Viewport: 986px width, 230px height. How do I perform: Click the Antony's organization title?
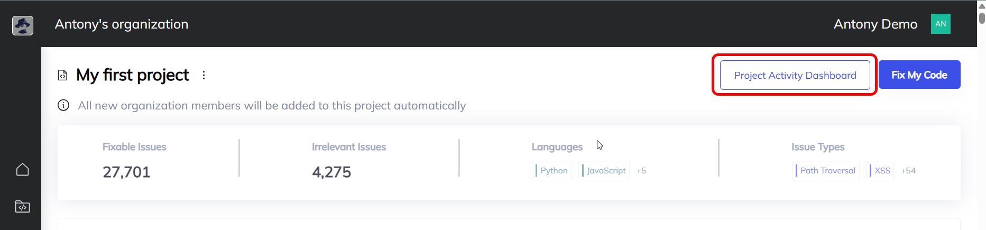pos(122,24)
